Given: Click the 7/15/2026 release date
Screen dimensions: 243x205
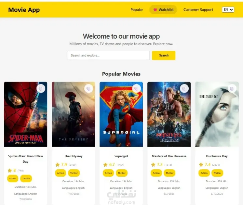Looking at the screenshot, I should (x=73, y=194).
